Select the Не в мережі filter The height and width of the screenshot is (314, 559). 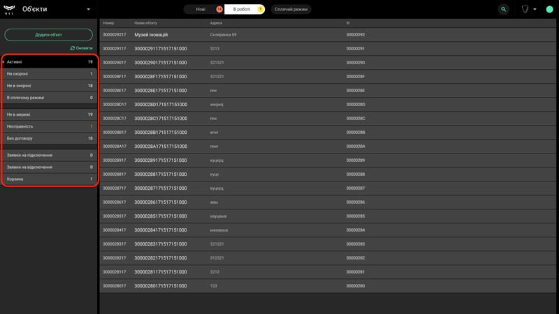50,114
